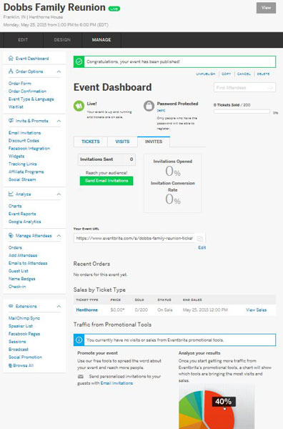Open Add Attendees in sidebar
The image size is (283, 429).
pos(23,255)
